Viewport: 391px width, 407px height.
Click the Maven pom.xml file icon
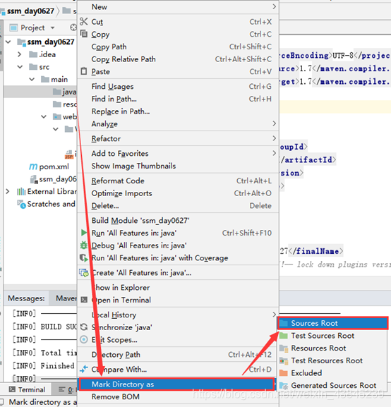pyautogui.click(x=33, y=166)
